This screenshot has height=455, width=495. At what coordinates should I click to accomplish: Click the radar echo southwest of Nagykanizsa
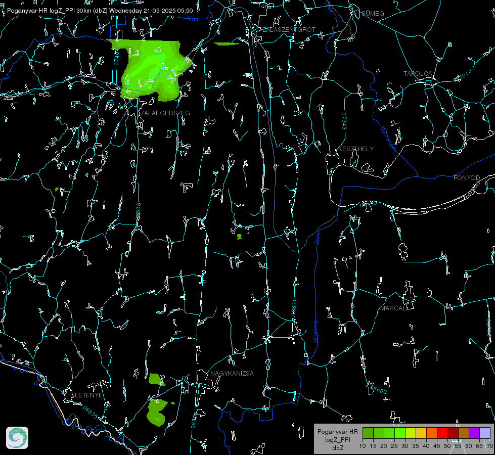pyautogui.click(x=157, y=413)
